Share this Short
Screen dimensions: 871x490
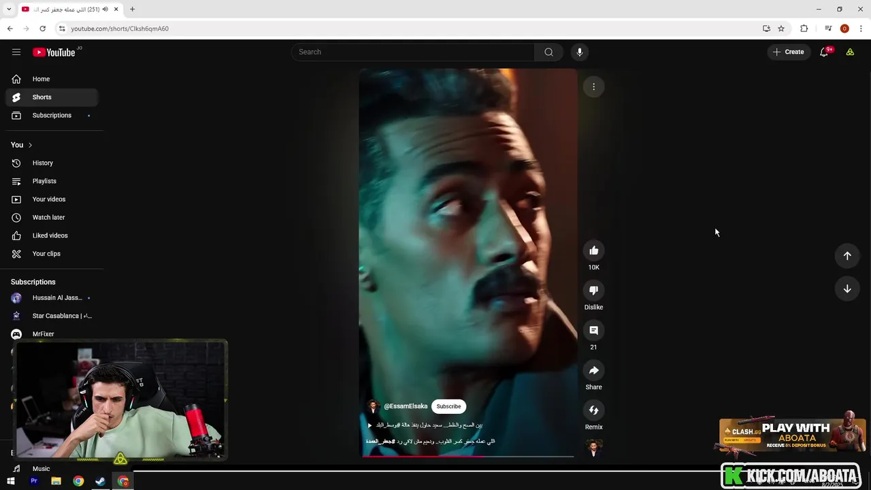593,370
